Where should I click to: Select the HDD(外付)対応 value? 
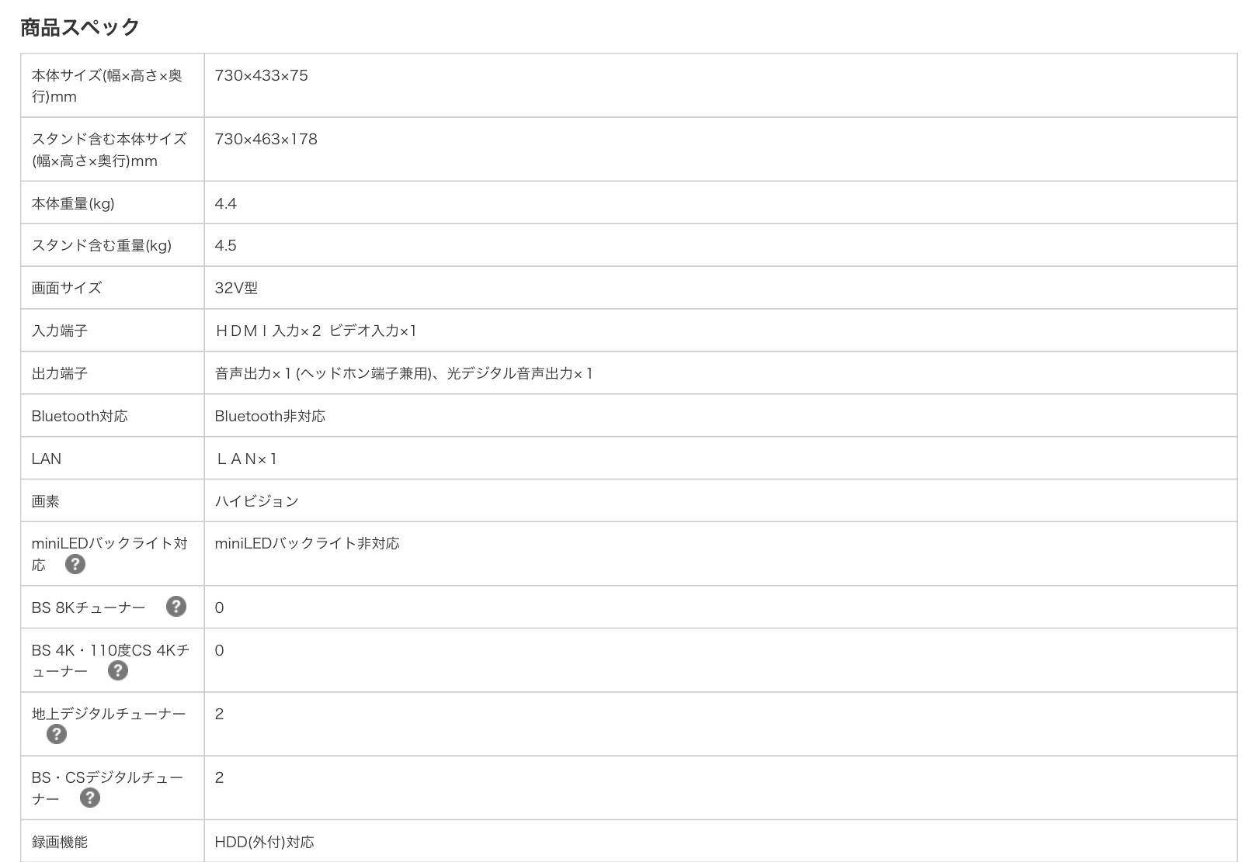264,842
